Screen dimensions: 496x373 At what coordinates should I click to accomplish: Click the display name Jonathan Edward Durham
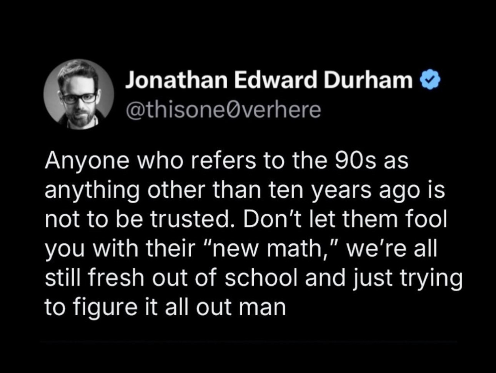click(x=269, y=80)
